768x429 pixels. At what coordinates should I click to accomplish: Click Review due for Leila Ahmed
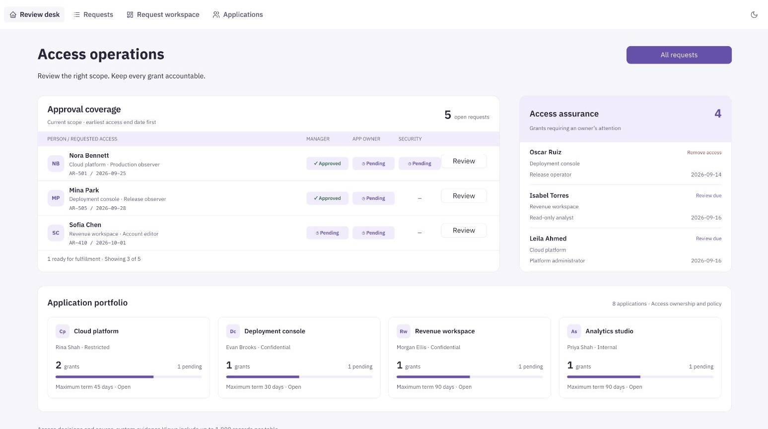[x=708, y=239]
